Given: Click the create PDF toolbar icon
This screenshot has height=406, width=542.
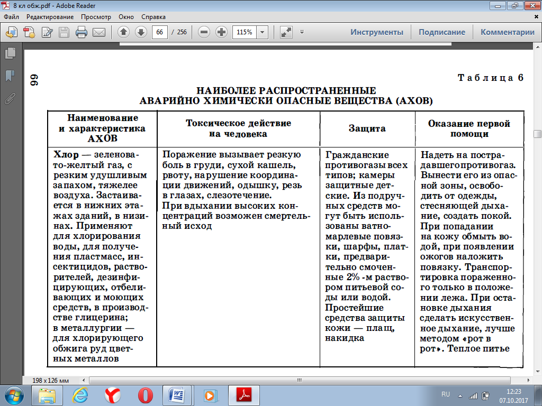Looking at the screenshot, I should point(30,32).
